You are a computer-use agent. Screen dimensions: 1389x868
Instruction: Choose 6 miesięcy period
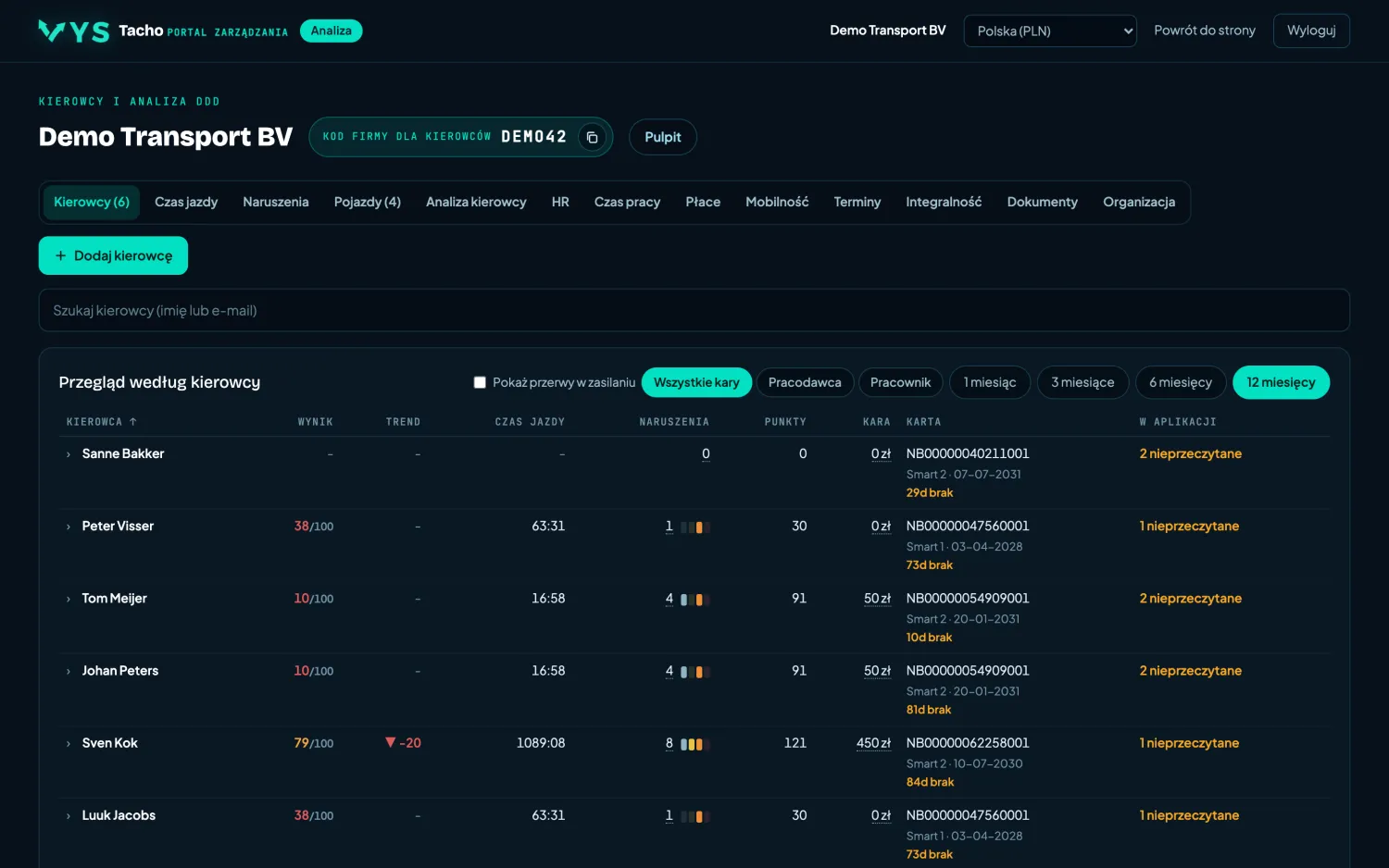(1181, 382)
